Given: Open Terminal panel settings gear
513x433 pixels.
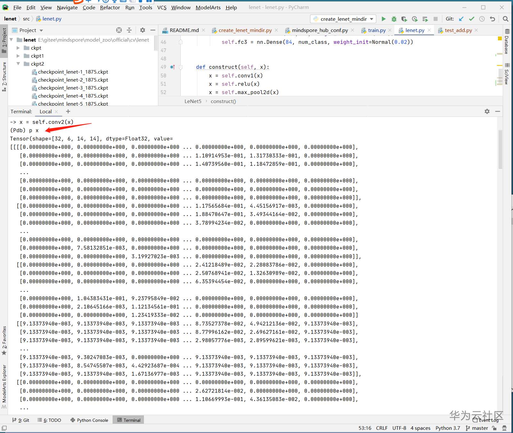Looking at the screenshot, I should pos(487,111).
